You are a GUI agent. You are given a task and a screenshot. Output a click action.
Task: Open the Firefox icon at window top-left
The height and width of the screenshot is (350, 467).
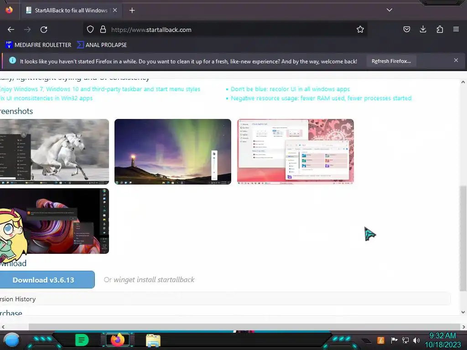coord(9,10)
